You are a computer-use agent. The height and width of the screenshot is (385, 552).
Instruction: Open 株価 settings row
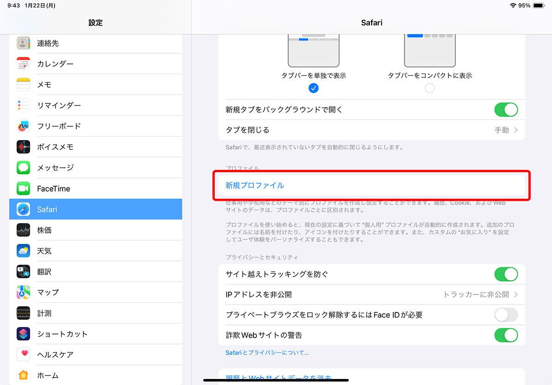click(x=96, y=230)
